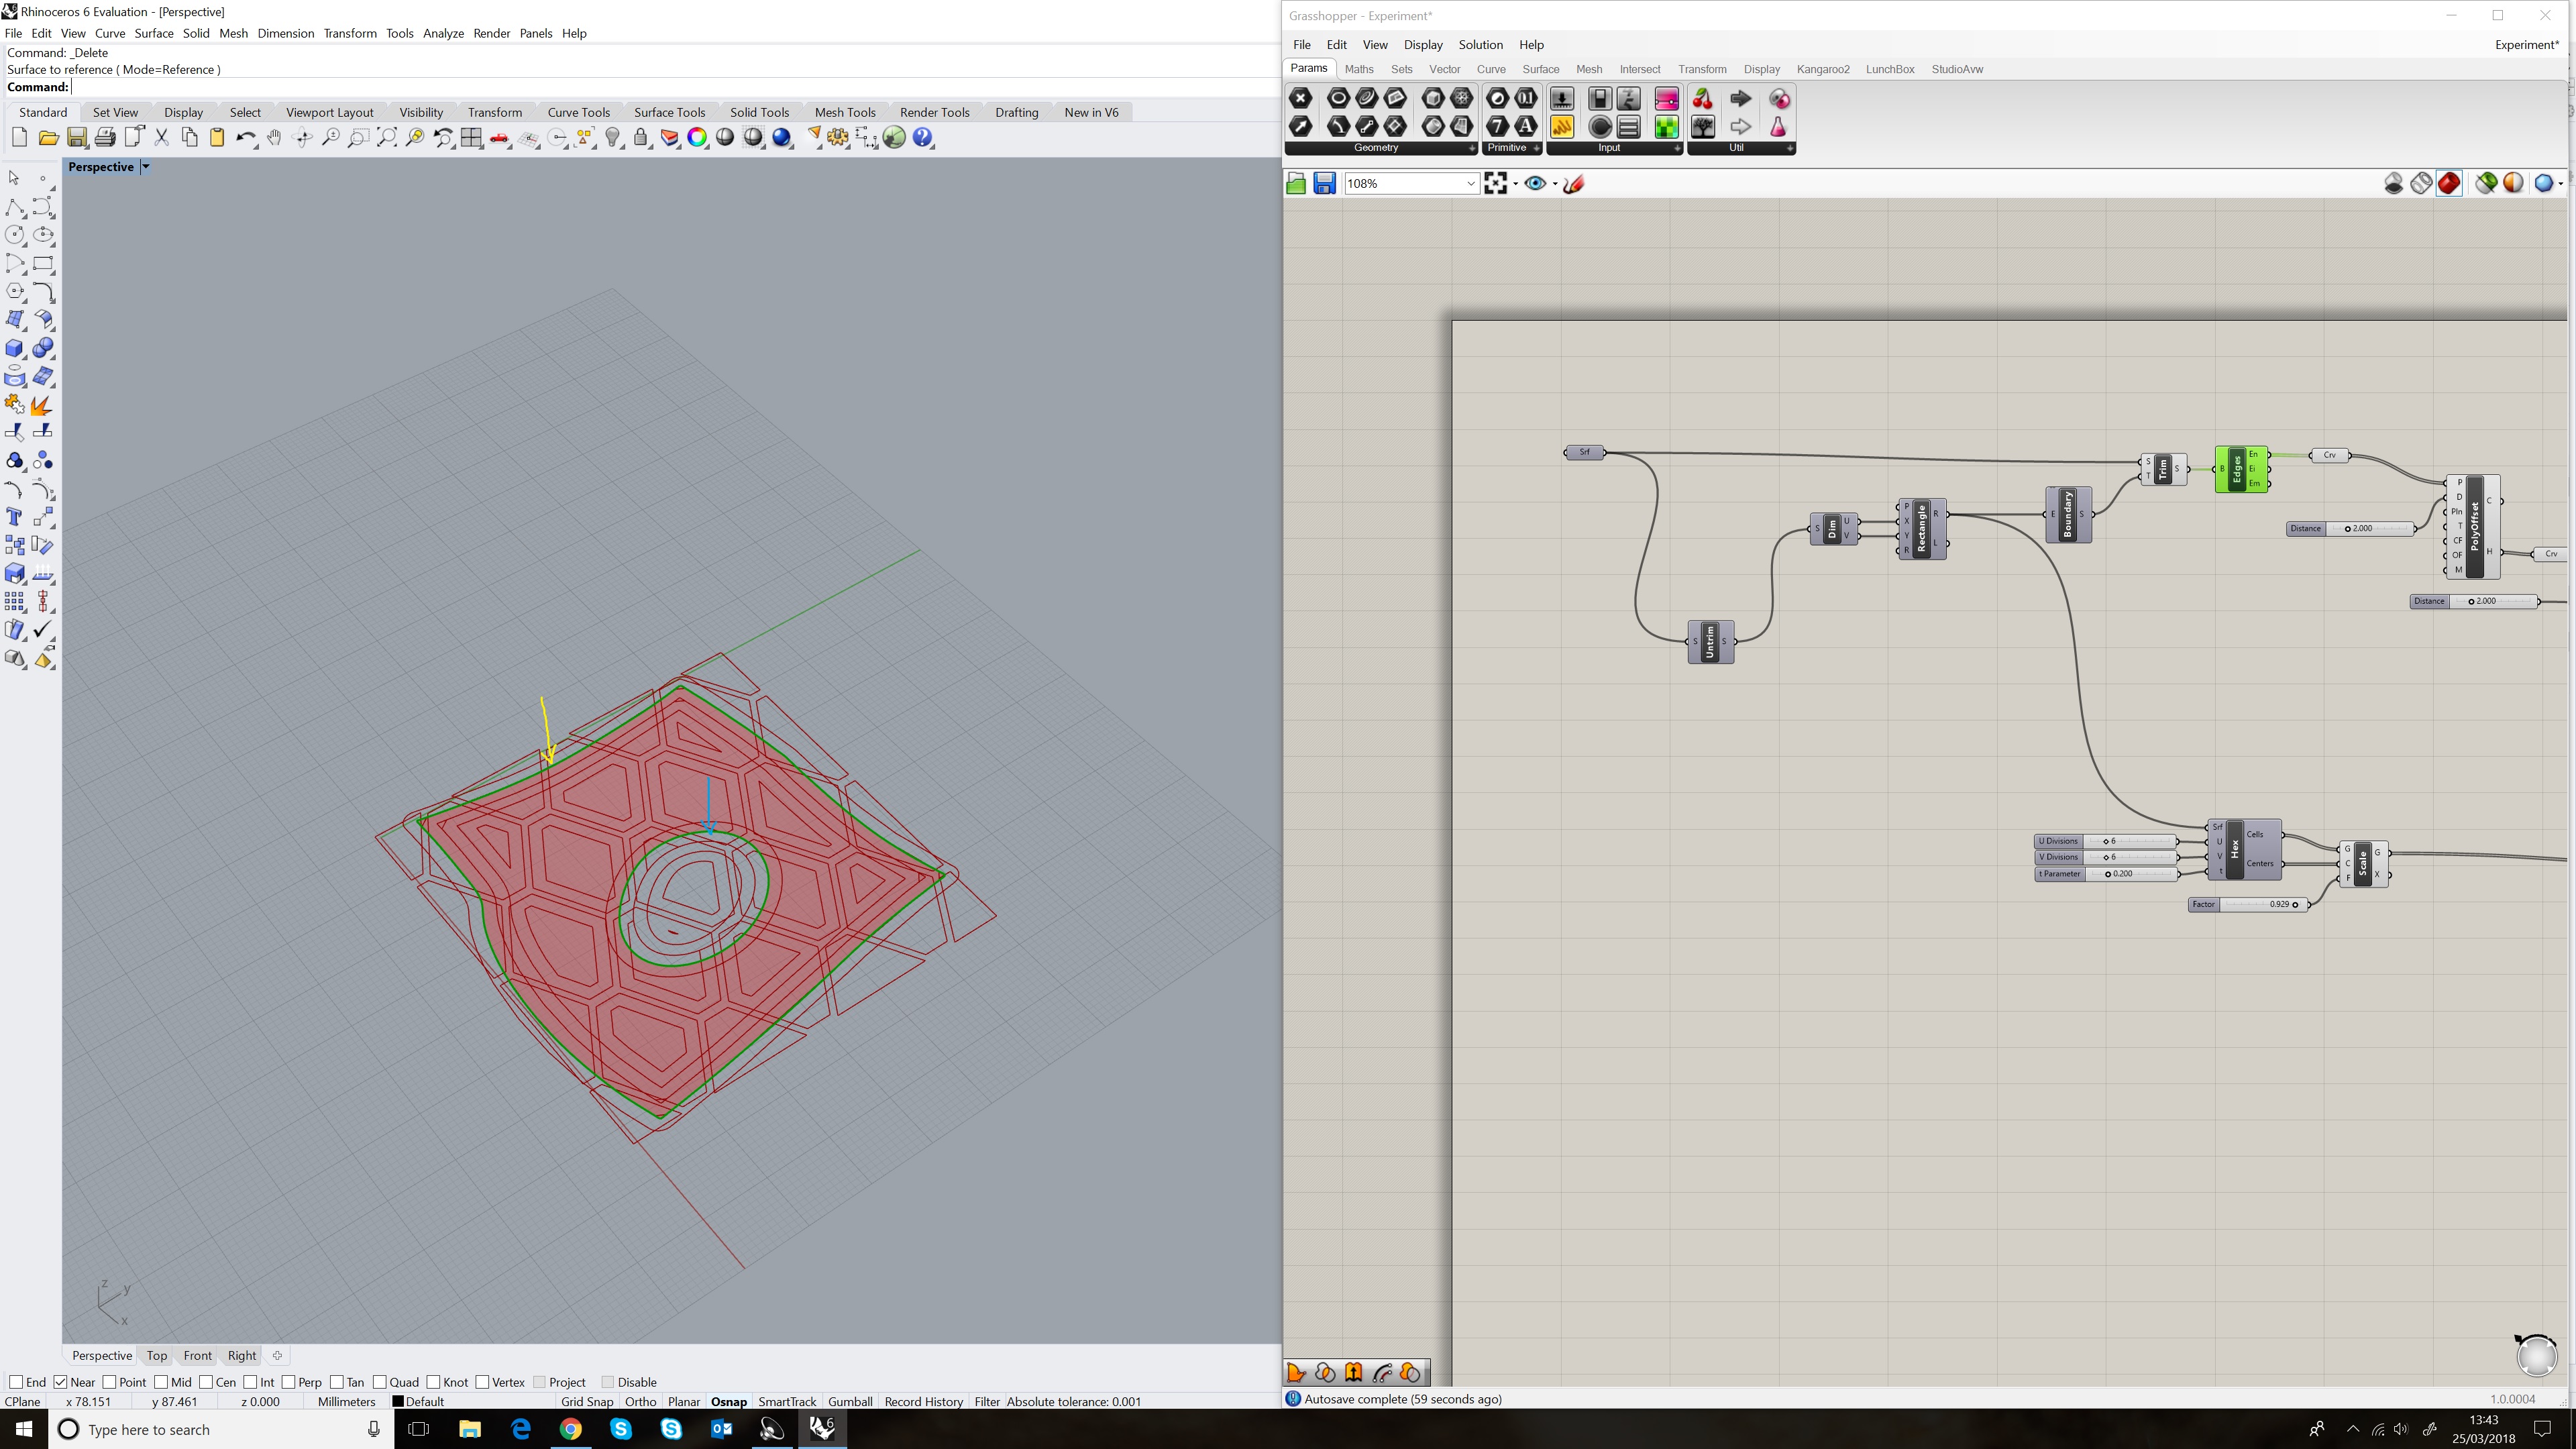The height and width of the screenshot is (1449, 2576).
Task: Open the Analyze menu in Rhino
Action: (x=443, y=33)
